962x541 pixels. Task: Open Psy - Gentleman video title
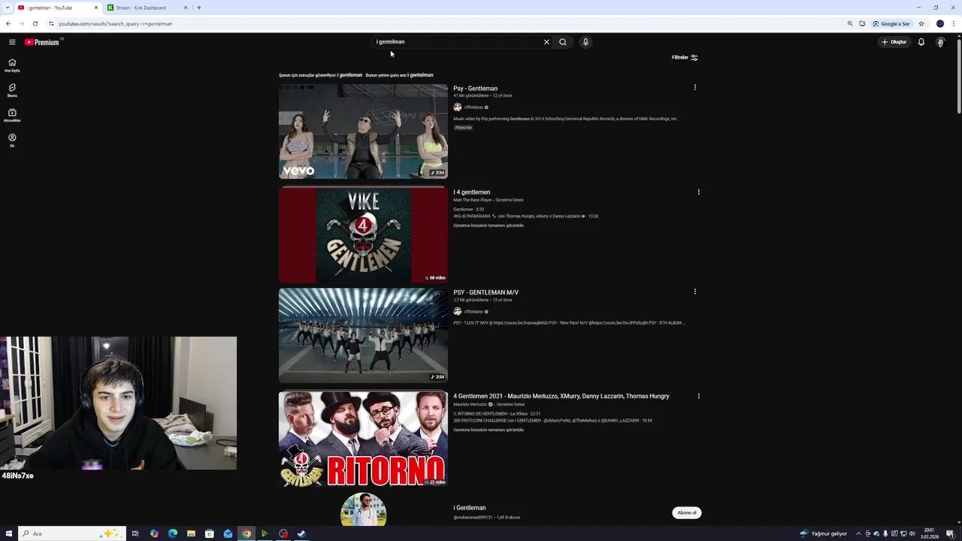coord(475,89)
